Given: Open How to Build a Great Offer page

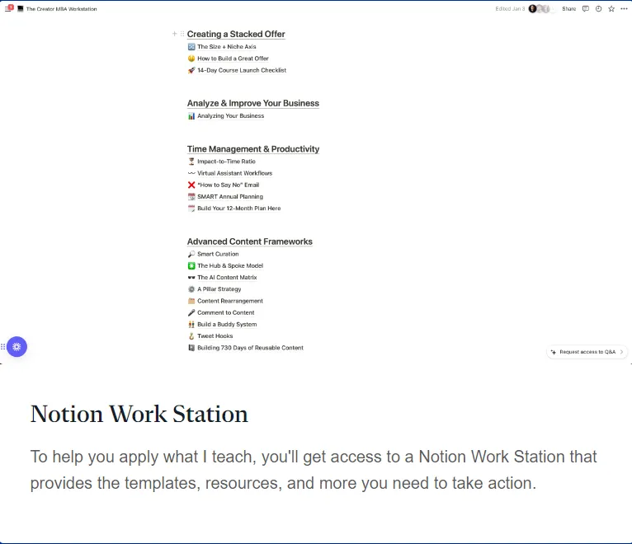Looking at the screenshot, I should tap(233, 59).
